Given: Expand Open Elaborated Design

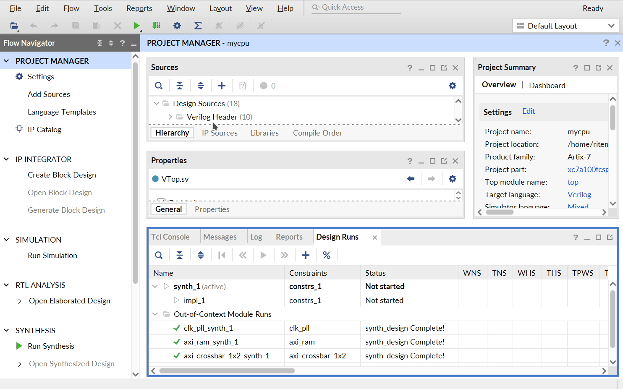Looking at the screenshot, I should [x=19, y=301].
